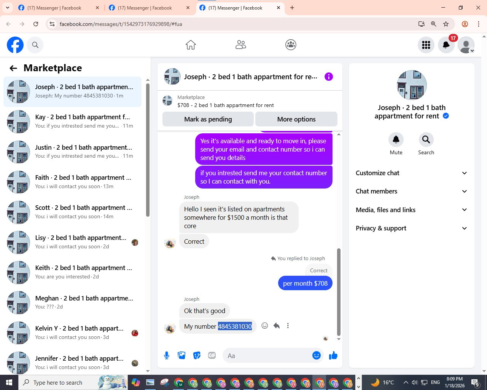Open Keith's conversation in the list
Viewport: 487px width, 390px height.
point(72,272)
